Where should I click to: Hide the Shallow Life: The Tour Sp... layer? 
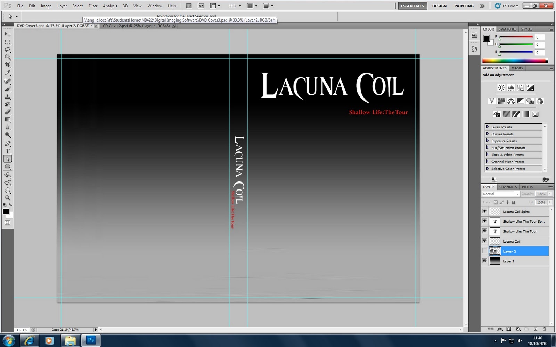point(485,221)
